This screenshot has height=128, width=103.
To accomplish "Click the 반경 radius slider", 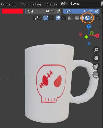I will pyautogui.click(x=40, y=11).
